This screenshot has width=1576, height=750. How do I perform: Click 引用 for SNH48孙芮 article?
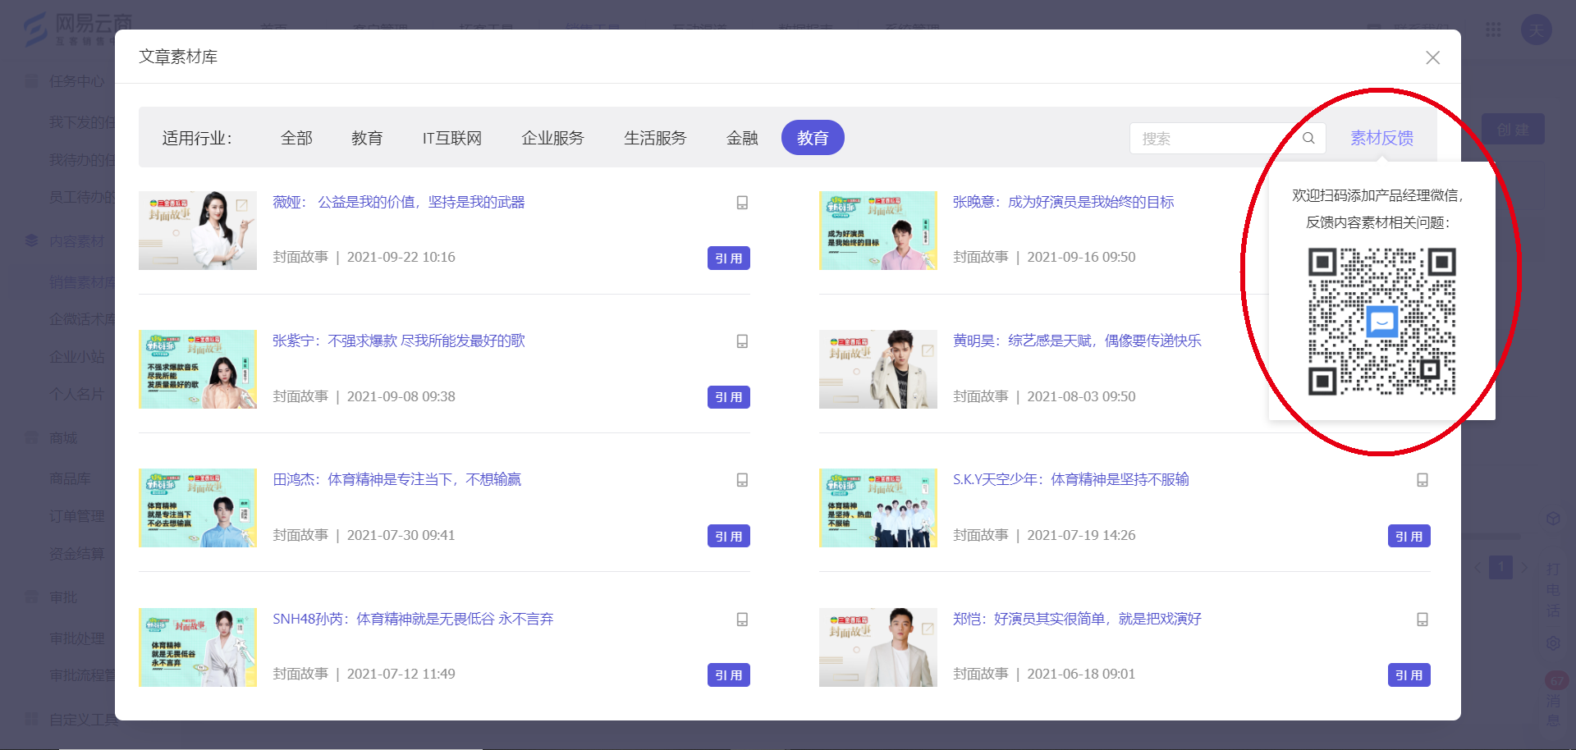click(x=729, y=675)
